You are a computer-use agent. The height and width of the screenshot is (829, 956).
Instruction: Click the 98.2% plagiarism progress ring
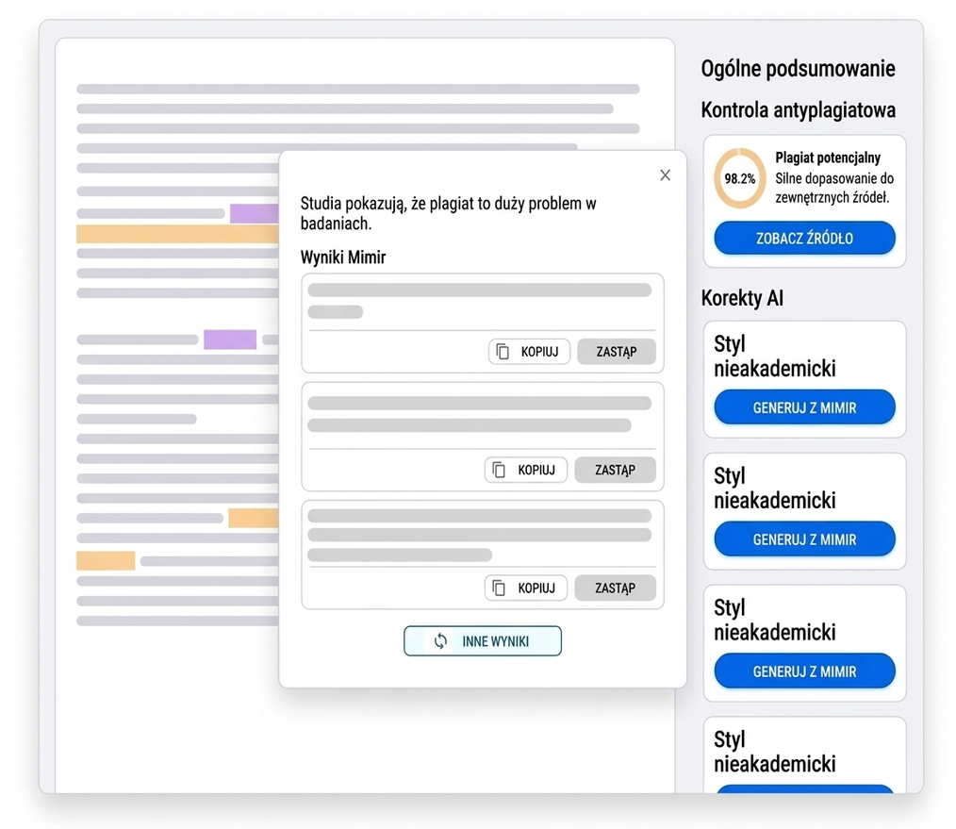739,178
